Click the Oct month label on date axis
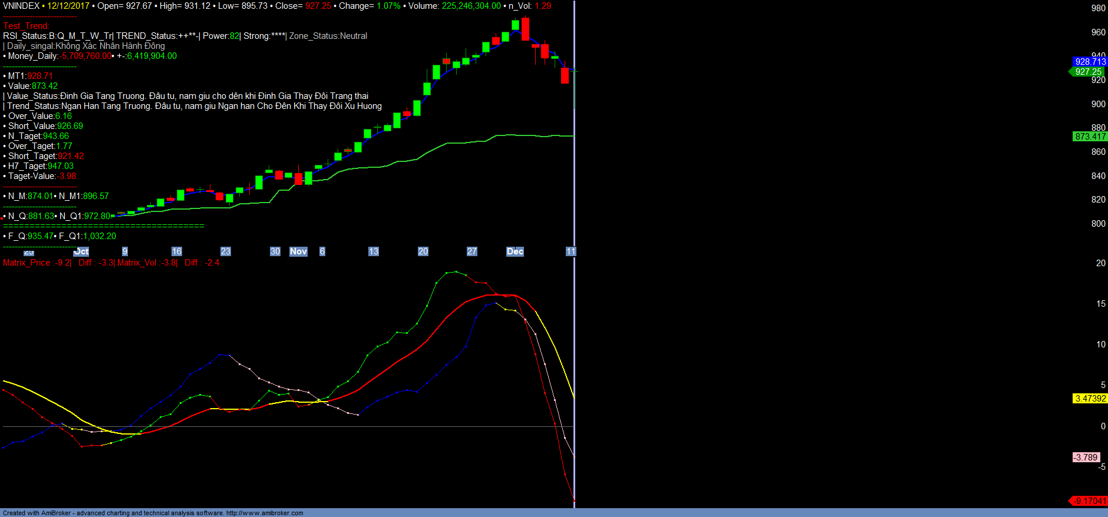The height and width of the screenshot is (517, 1108). (81, 251)
